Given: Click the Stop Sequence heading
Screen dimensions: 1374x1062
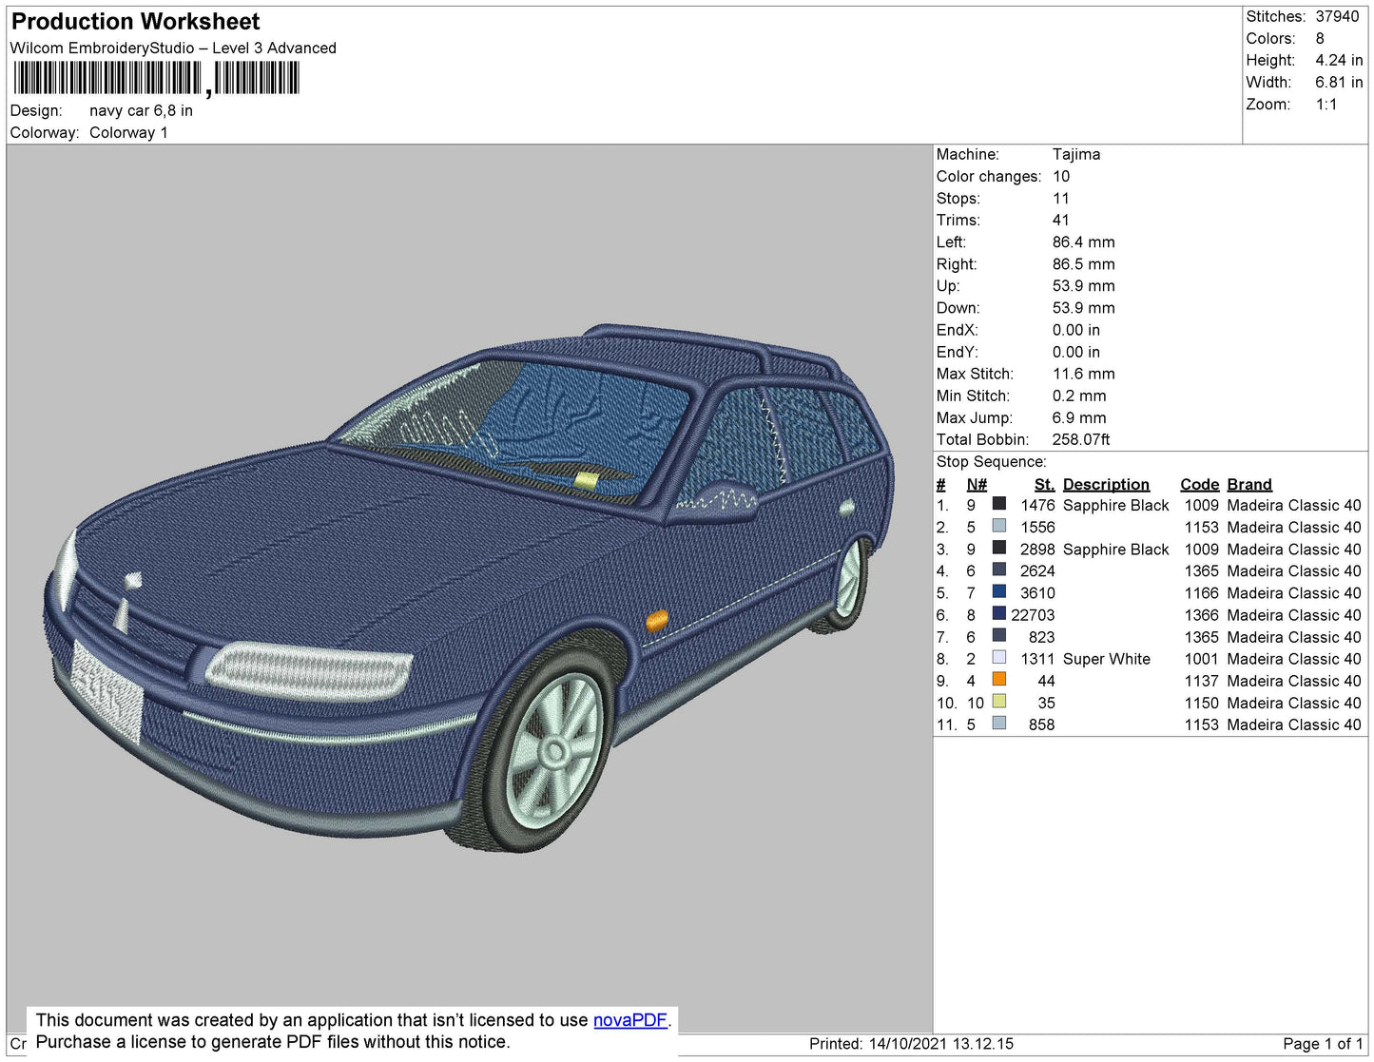Looking at the screenshot, I should (991, 462).
